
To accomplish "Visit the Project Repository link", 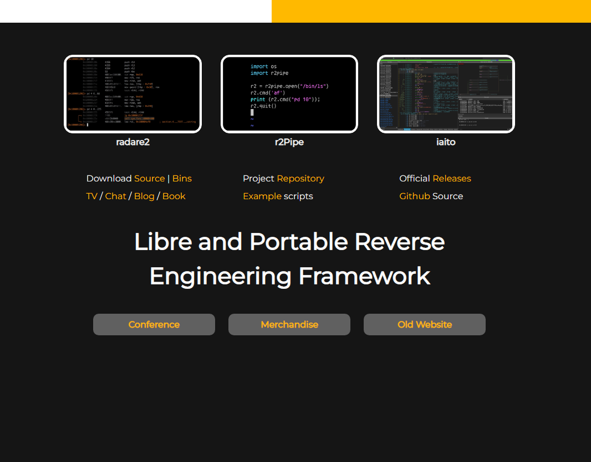I will point(300,178).
